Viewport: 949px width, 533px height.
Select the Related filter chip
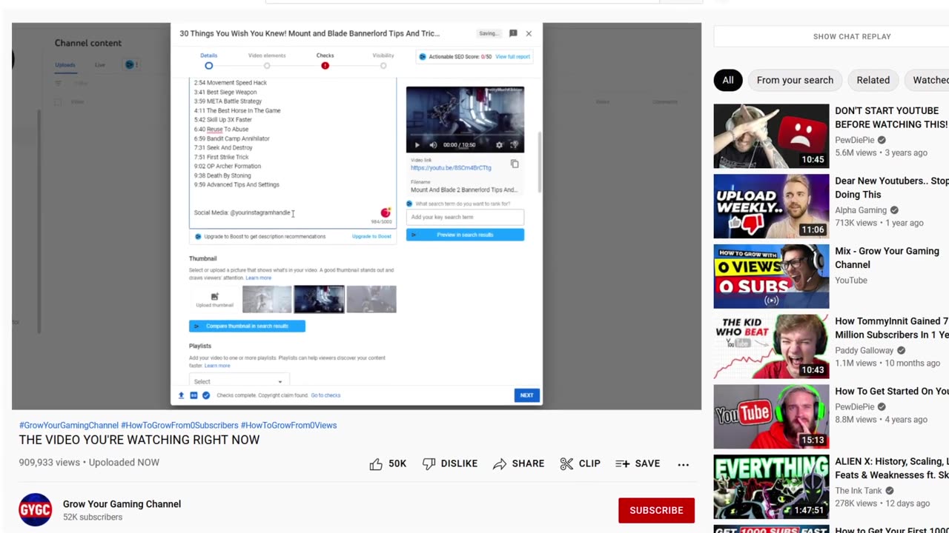point(873,80)
